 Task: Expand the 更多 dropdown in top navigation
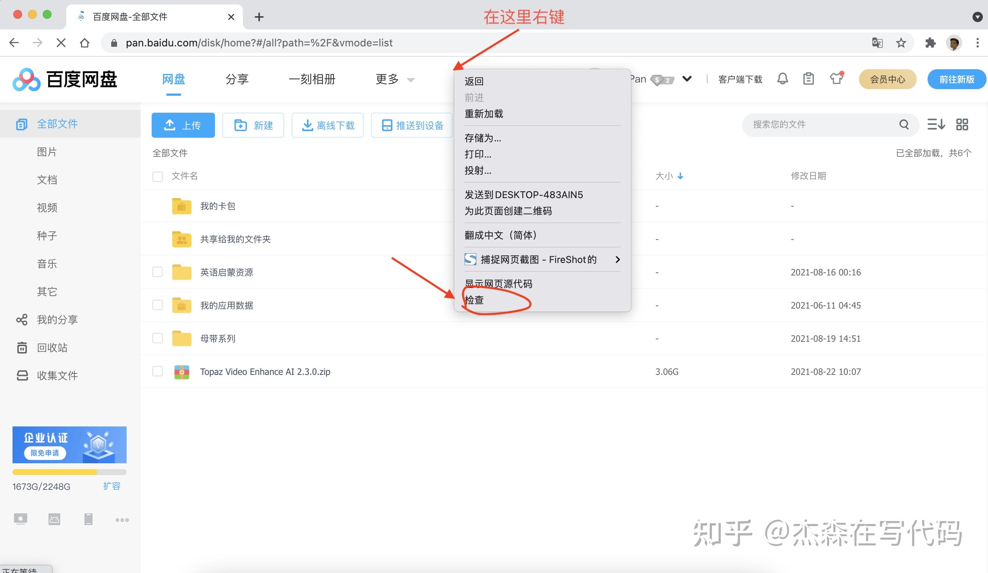pyautogui.click(x=395, y=79)
